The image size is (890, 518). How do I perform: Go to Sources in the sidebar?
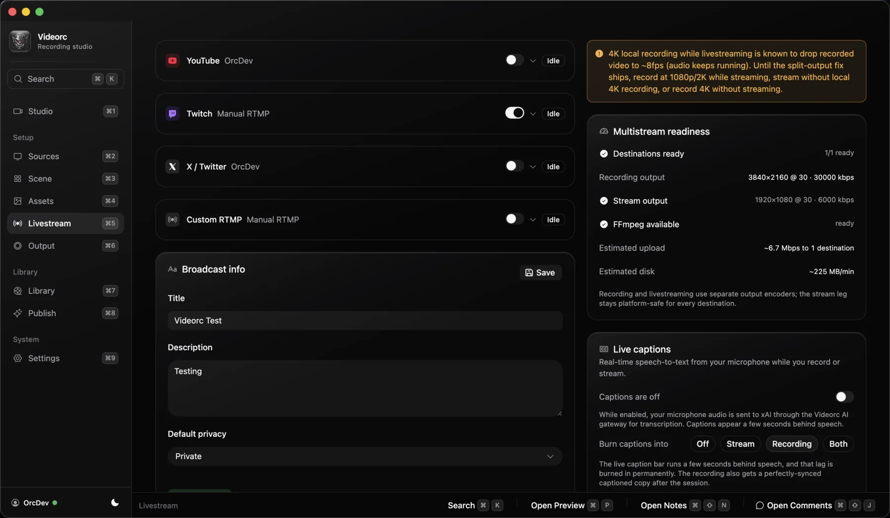pos(65,156)
